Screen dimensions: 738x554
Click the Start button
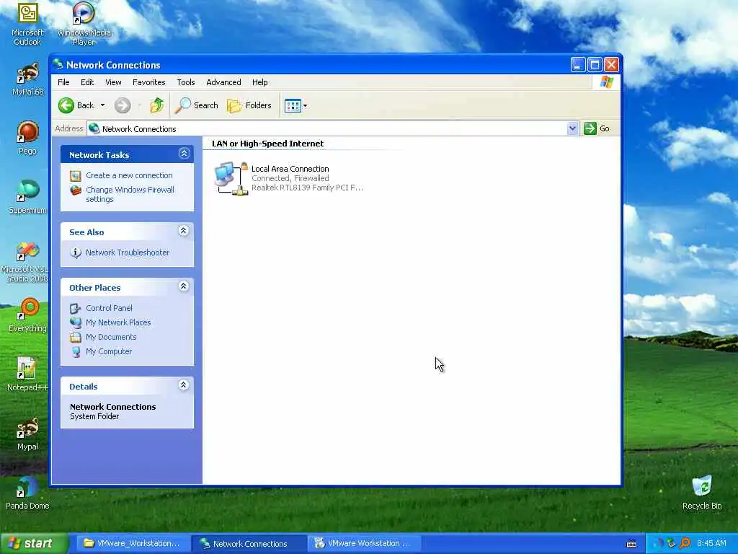click(x=34, y=544)
